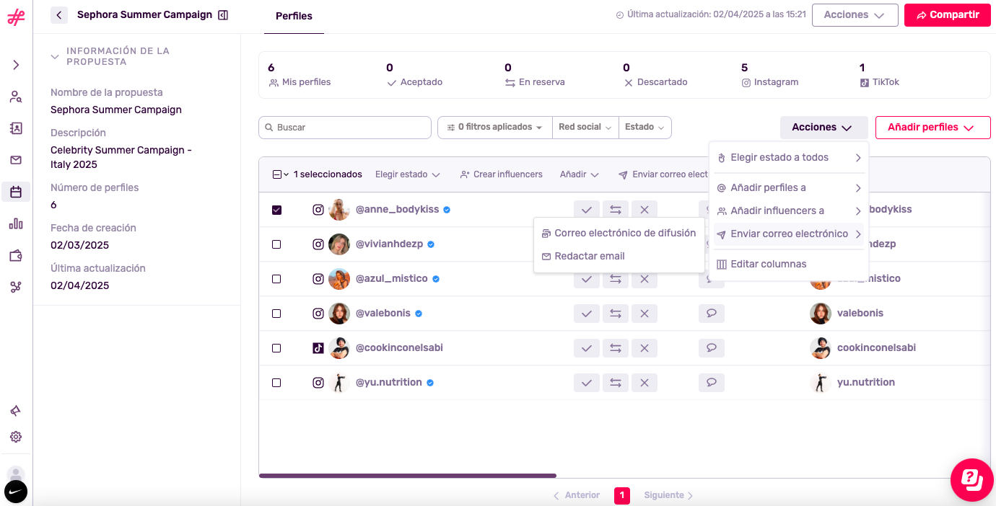Go back with the left arrow button
This screenshot has width=996, height=506.
59,14
